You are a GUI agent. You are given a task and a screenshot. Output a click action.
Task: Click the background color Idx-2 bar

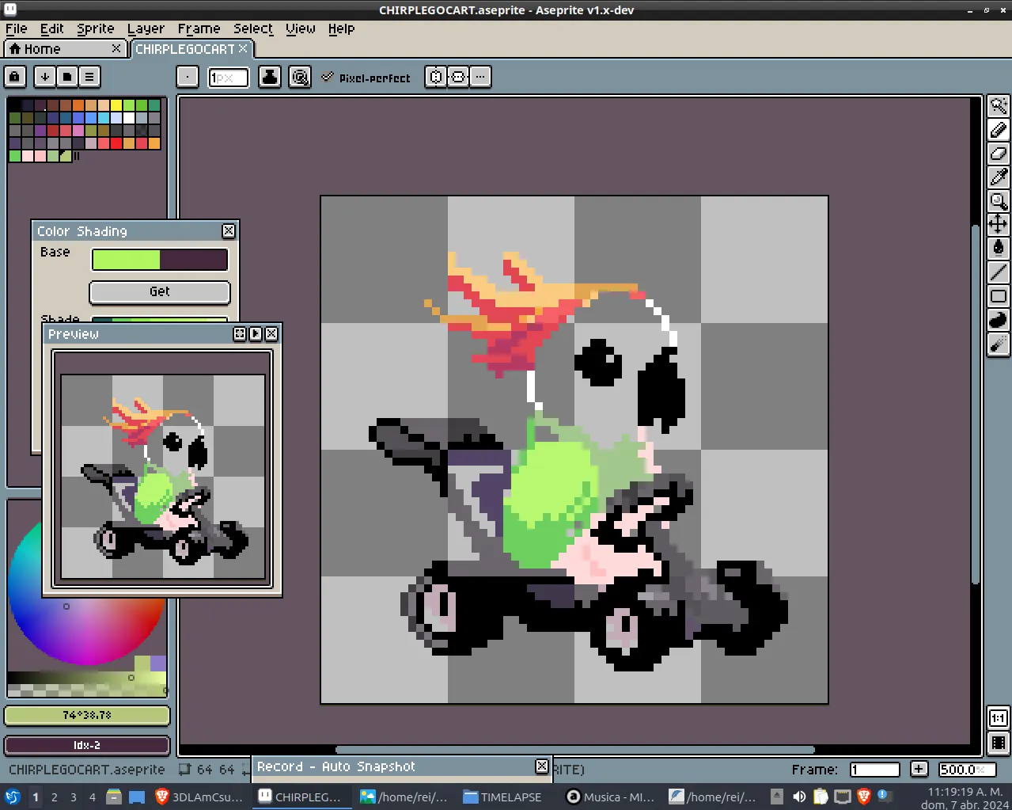click(87, 745)
